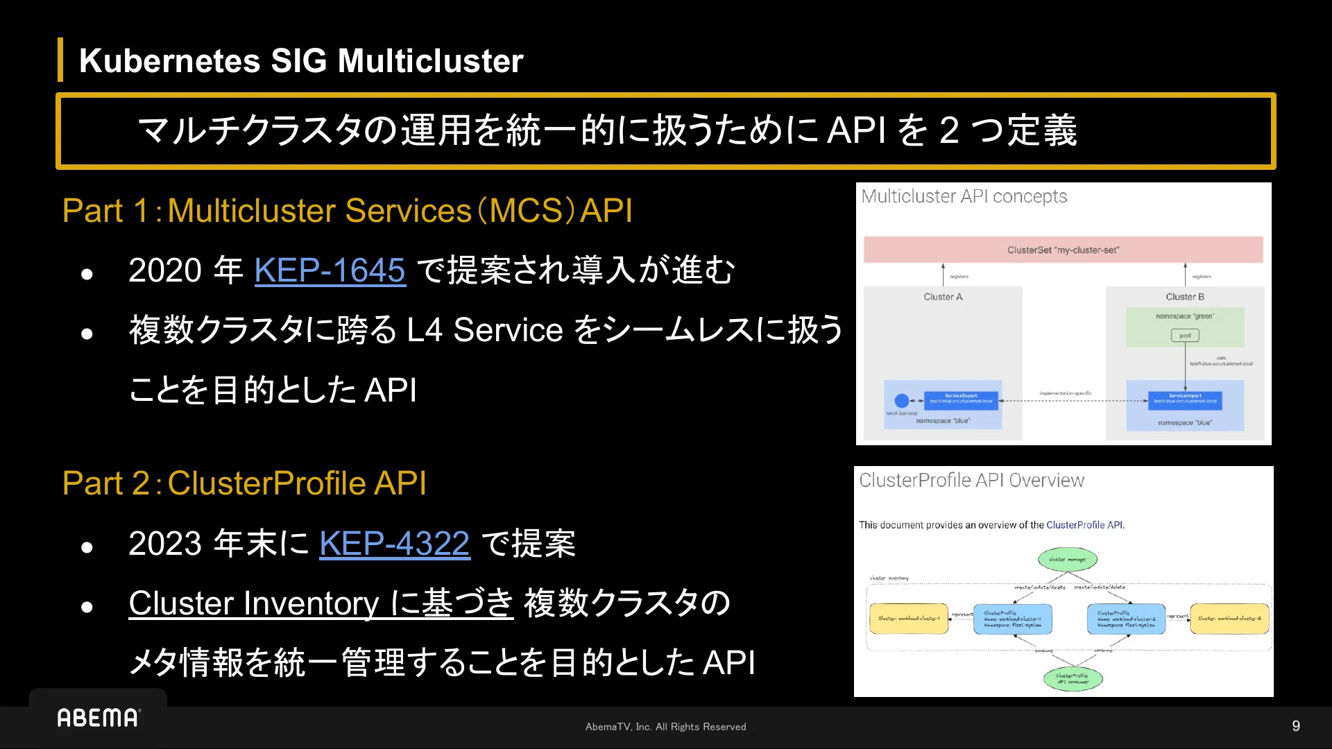
Task: Select the first bullet under Part 1
Action: (x=430, y=270)
